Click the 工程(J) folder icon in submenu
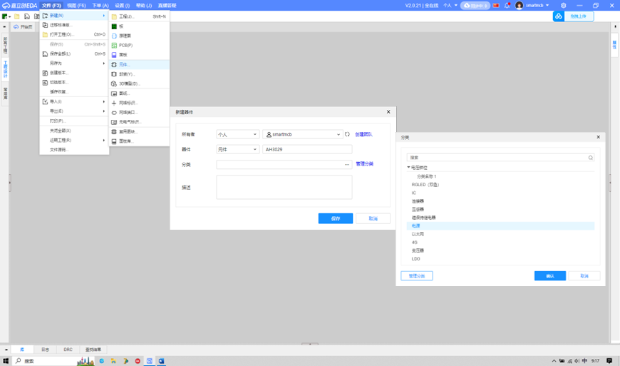The height and width of the screenshot is (366, 620). point(114,16)
